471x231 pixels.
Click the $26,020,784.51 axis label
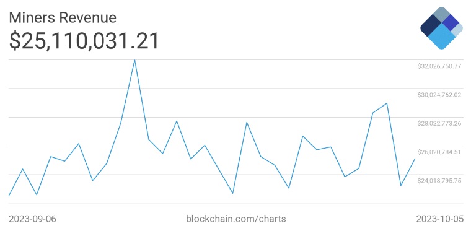click(x=439, y=152)
